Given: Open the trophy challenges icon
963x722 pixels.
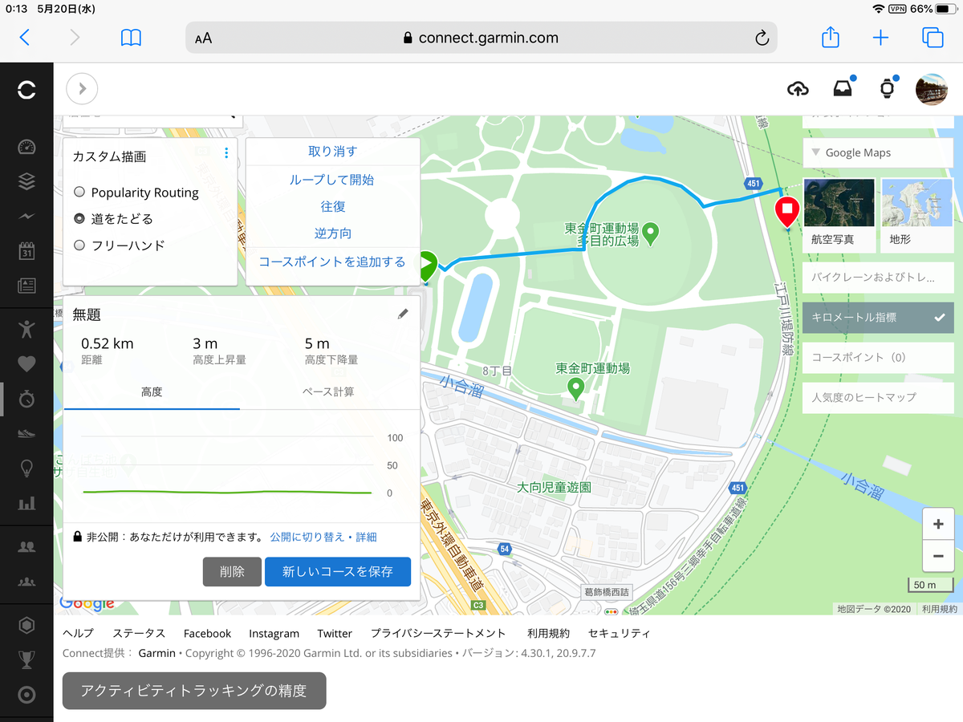Looking at the screenshot, I should pos(26,659).
